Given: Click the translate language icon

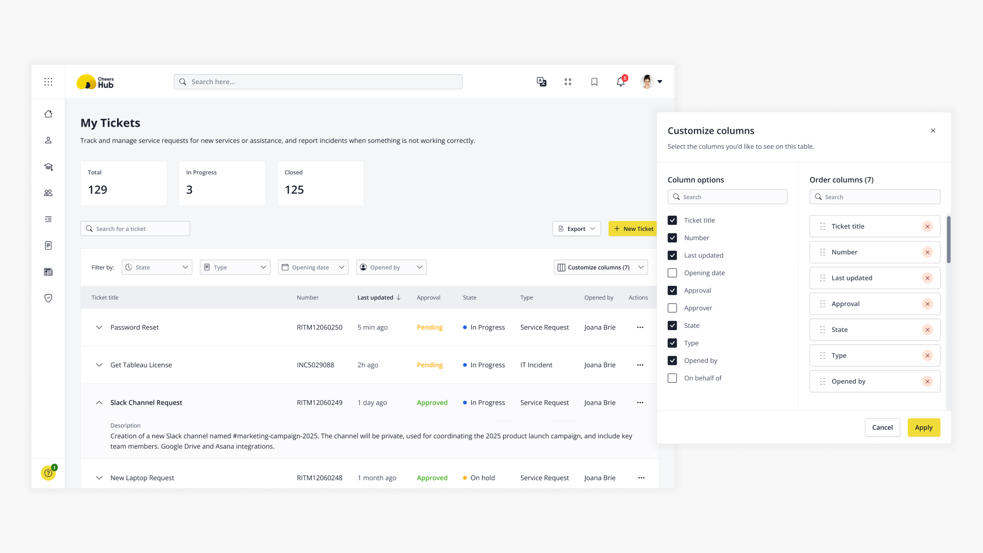Looking at the screenshot, I should tap(541, 82).
